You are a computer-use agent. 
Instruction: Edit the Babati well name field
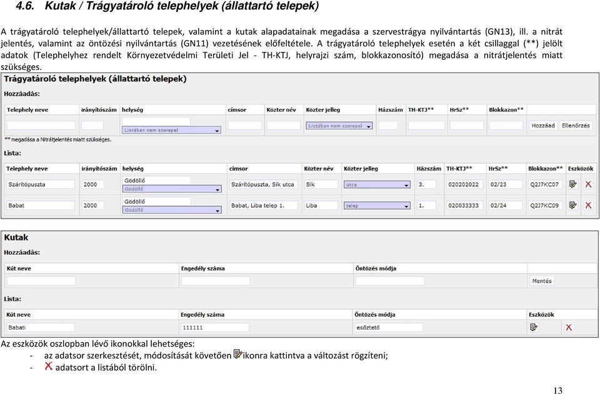[x=41, y=327]
